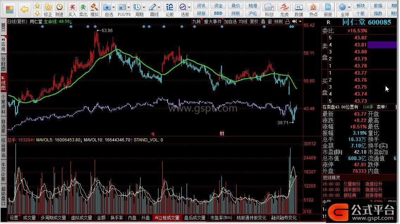The image size is (400, 224).
Task: Launch 模拟 simulated trading
Action: coord(94,10)
